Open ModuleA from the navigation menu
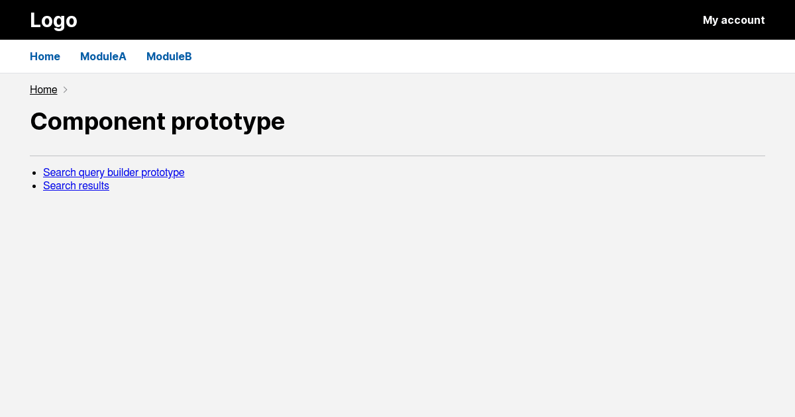Screen dimensions: 795x417 [x=103, y=56]
